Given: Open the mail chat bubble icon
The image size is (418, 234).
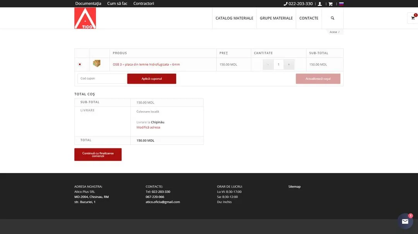Looking at the screenshot, I should pos(405,221).
